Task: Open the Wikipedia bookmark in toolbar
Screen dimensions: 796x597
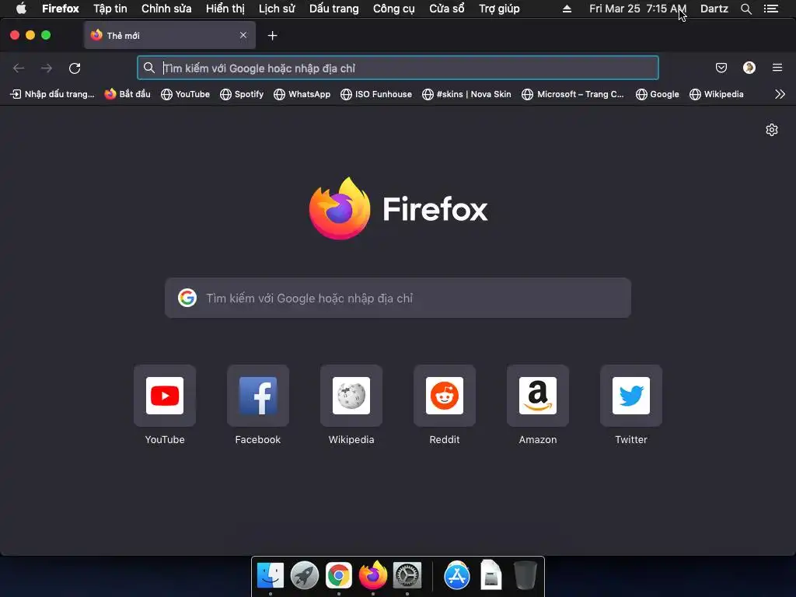Action: pyautogui.click(x=716, y=94)
